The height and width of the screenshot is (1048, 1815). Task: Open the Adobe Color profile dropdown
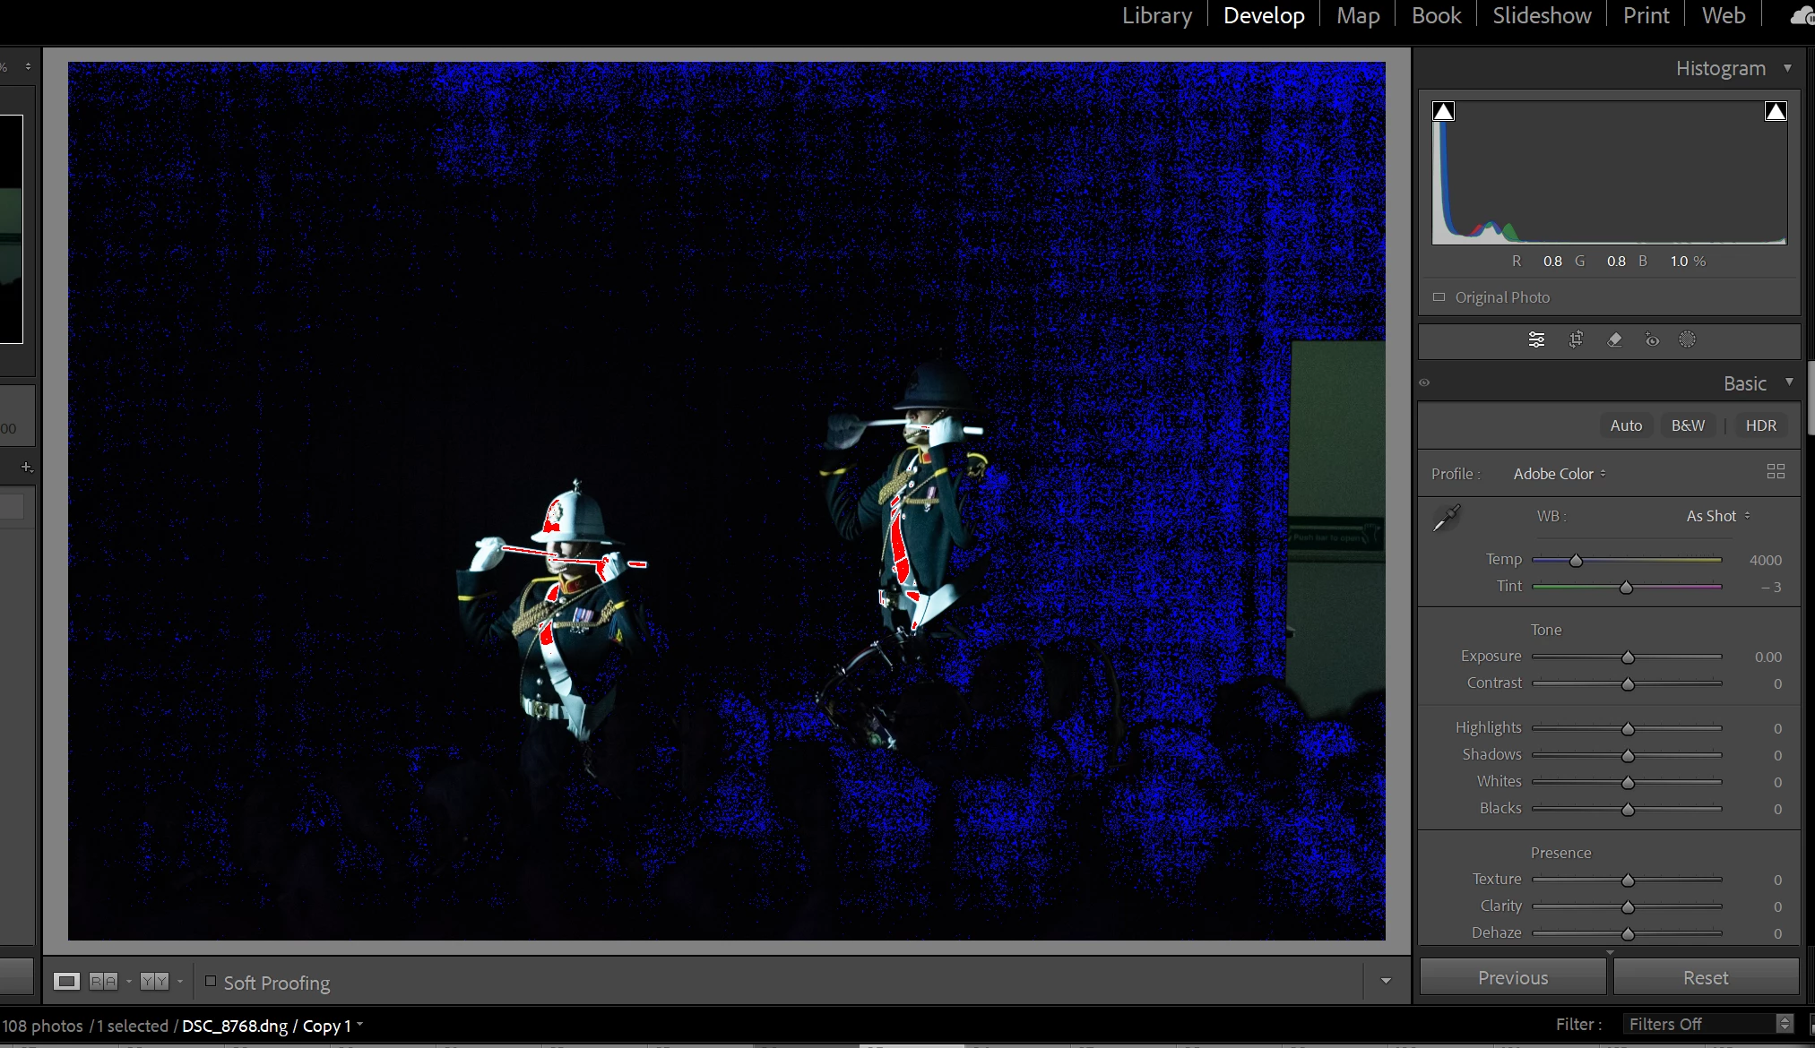click(1559, 474)
